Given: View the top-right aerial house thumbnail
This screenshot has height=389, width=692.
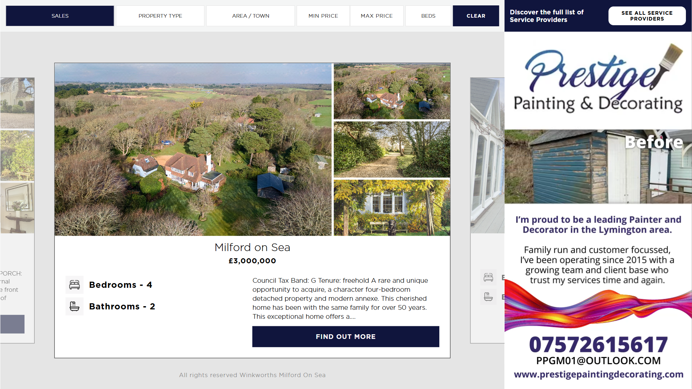Looking at the screenshot, I should tap(392, 91).
